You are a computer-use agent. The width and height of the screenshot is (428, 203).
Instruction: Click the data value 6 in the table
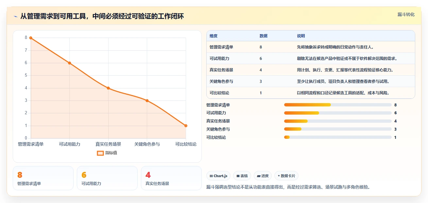pos(261,59)
